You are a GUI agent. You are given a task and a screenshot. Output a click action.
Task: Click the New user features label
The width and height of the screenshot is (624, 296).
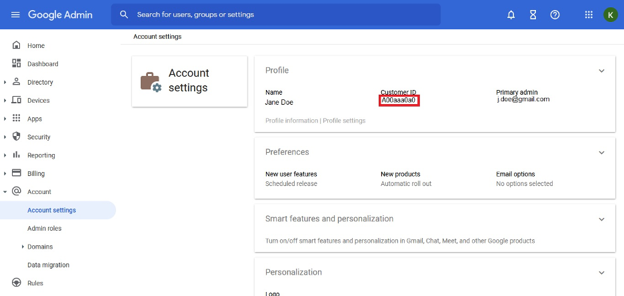point(291,174)
